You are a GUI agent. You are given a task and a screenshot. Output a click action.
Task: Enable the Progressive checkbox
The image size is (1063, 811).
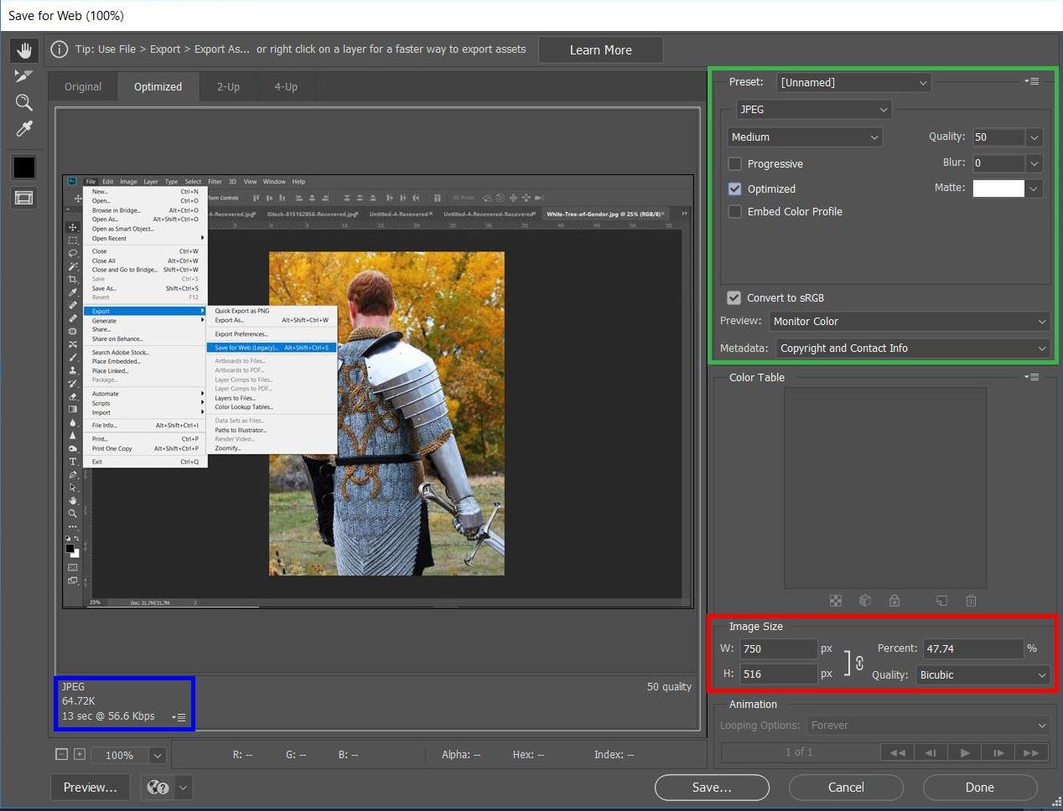tap(734, 163)
